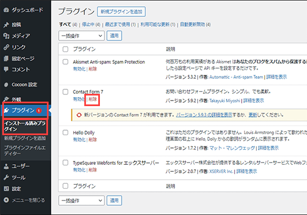Select the Posts pushpin icon
This screenshot has width=307, height=215.
pyautogui.click(x=6, y=25)
